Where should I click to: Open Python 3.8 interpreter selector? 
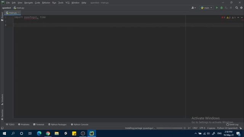[227, 128]
